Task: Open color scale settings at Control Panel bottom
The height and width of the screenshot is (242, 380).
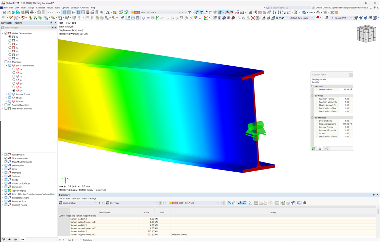Action: [x=313, y=148]
